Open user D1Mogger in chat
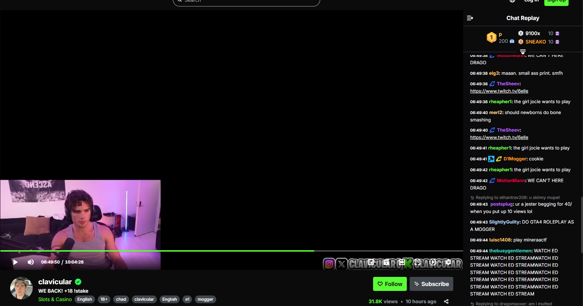This screenshot has height=306, width=583. (515, 159)
